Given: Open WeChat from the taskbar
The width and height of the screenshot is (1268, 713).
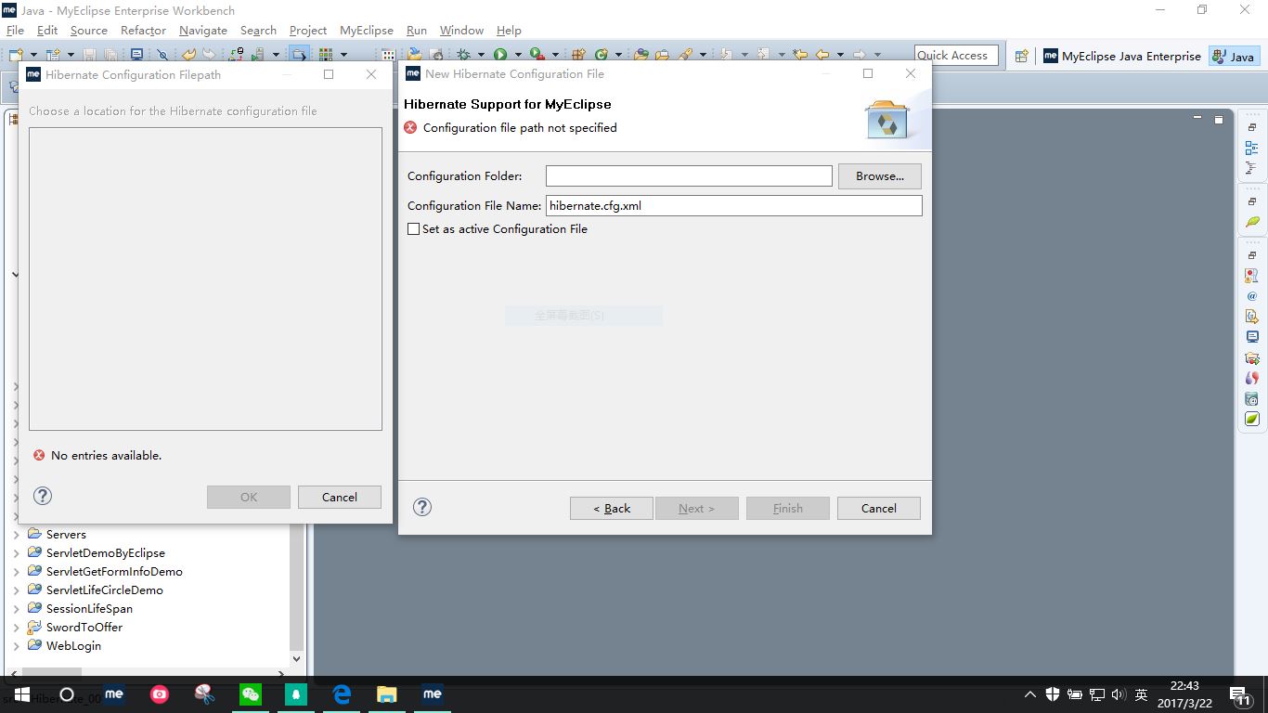Looking at the screenshot, I should click(251, 694).
